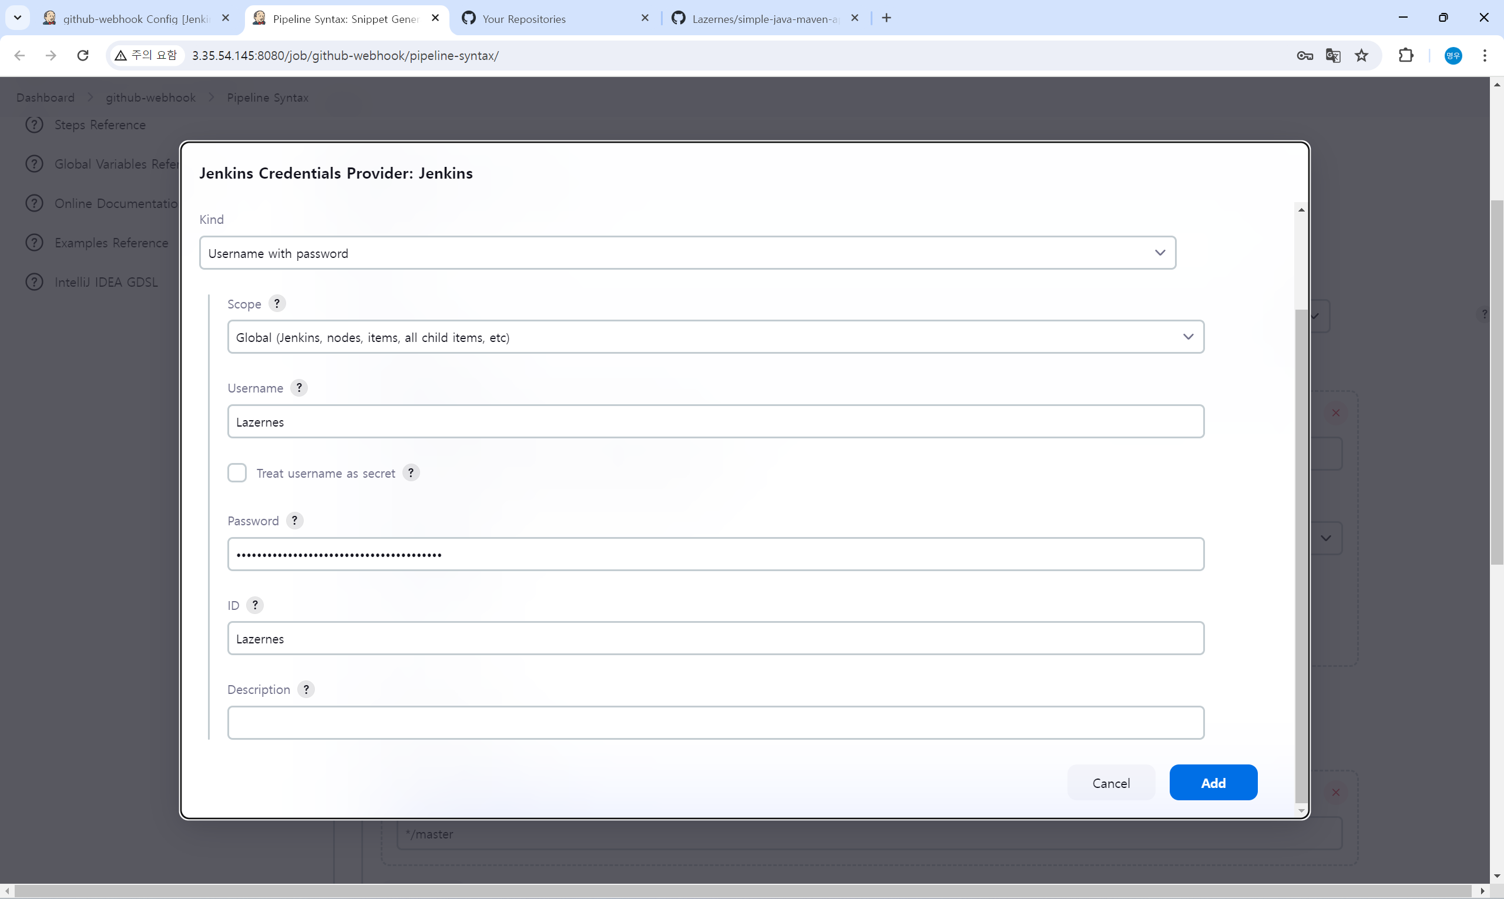Click into the ID input field

716,638
